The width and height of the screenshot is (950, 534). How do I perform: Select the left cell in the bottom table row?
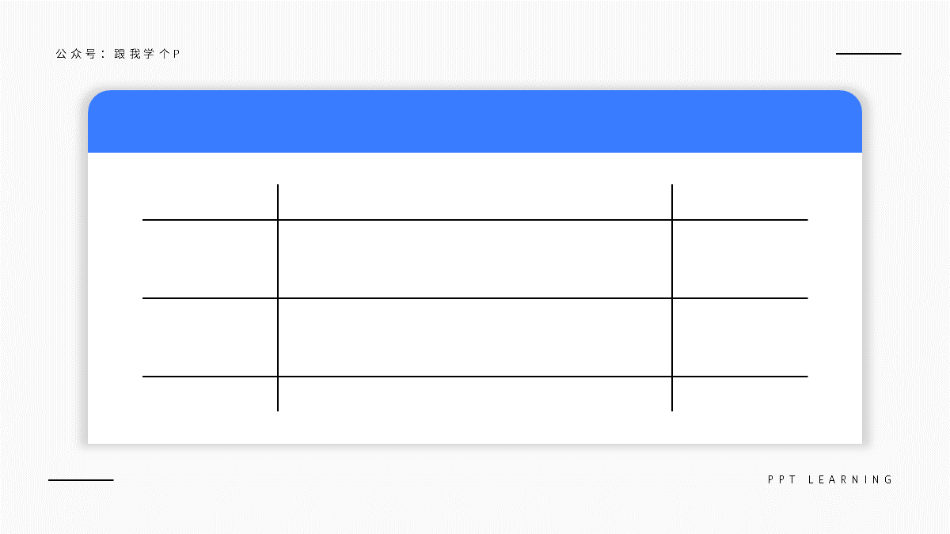coord(210,394)
